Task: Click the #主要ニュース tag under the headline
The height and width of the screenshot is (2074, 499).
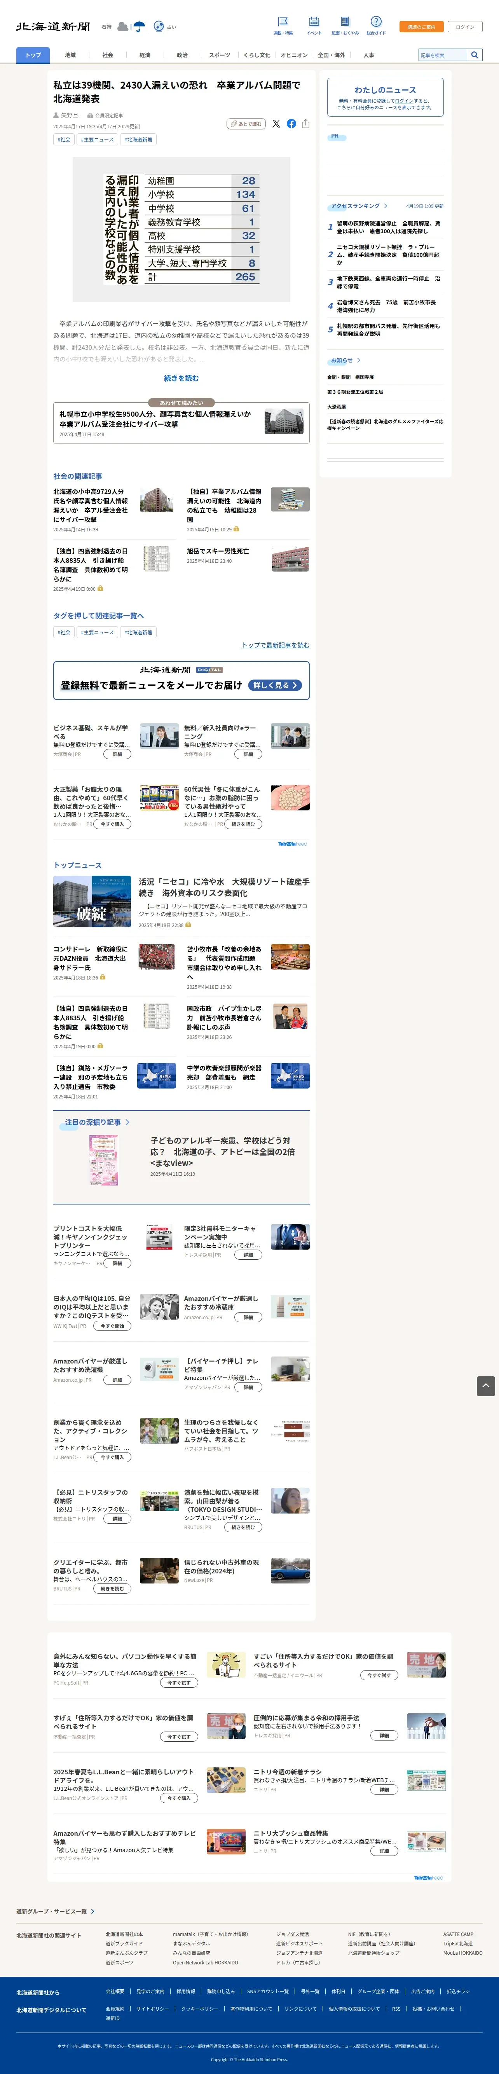Action: (x=98, y=140)
